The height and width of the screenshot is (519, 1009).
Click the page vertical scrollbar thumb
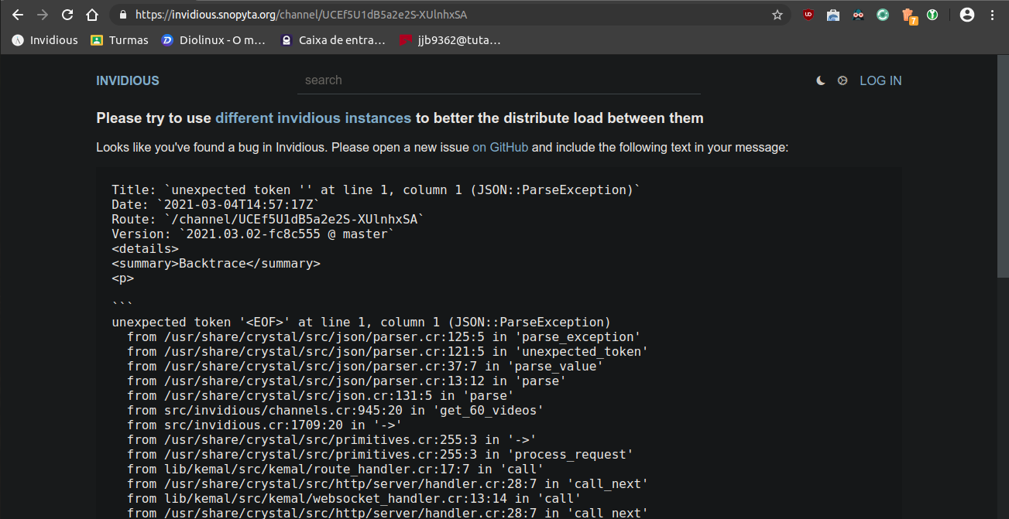pyautogui.click(x=1002, y=166)
